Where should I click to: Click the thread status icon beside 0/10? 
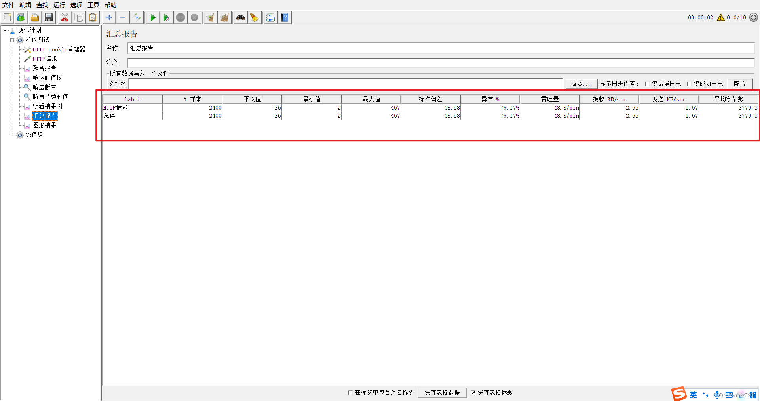click(754, 17)
